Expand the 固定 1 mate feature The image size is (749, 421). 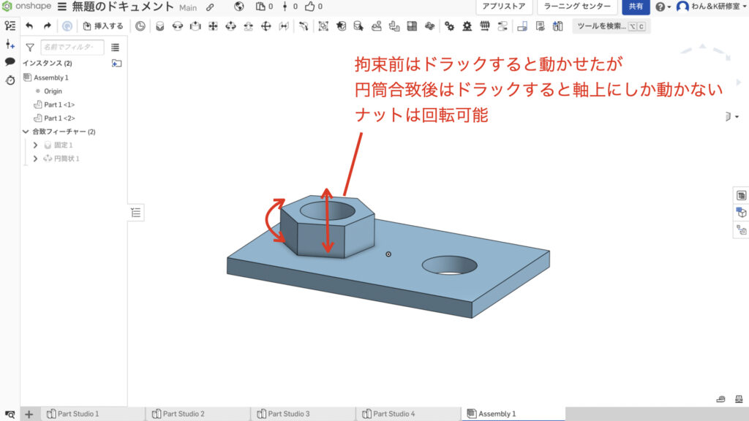tap(35, 145)
